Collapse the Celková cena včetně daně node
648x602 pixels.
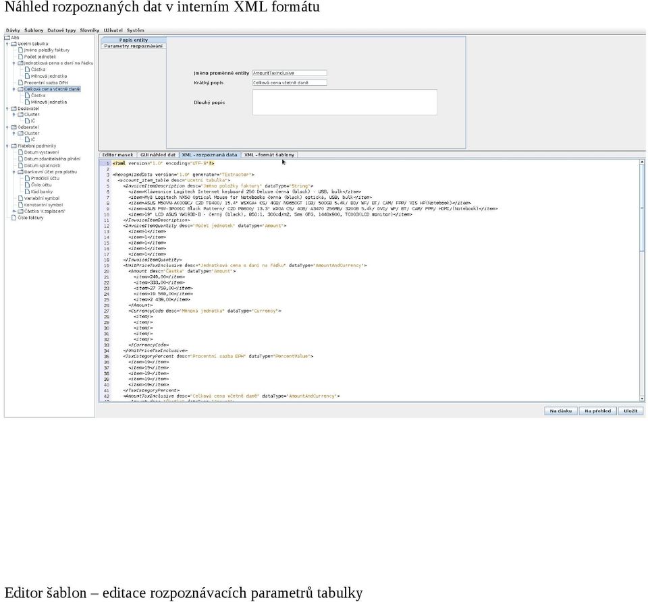[14, 89]
